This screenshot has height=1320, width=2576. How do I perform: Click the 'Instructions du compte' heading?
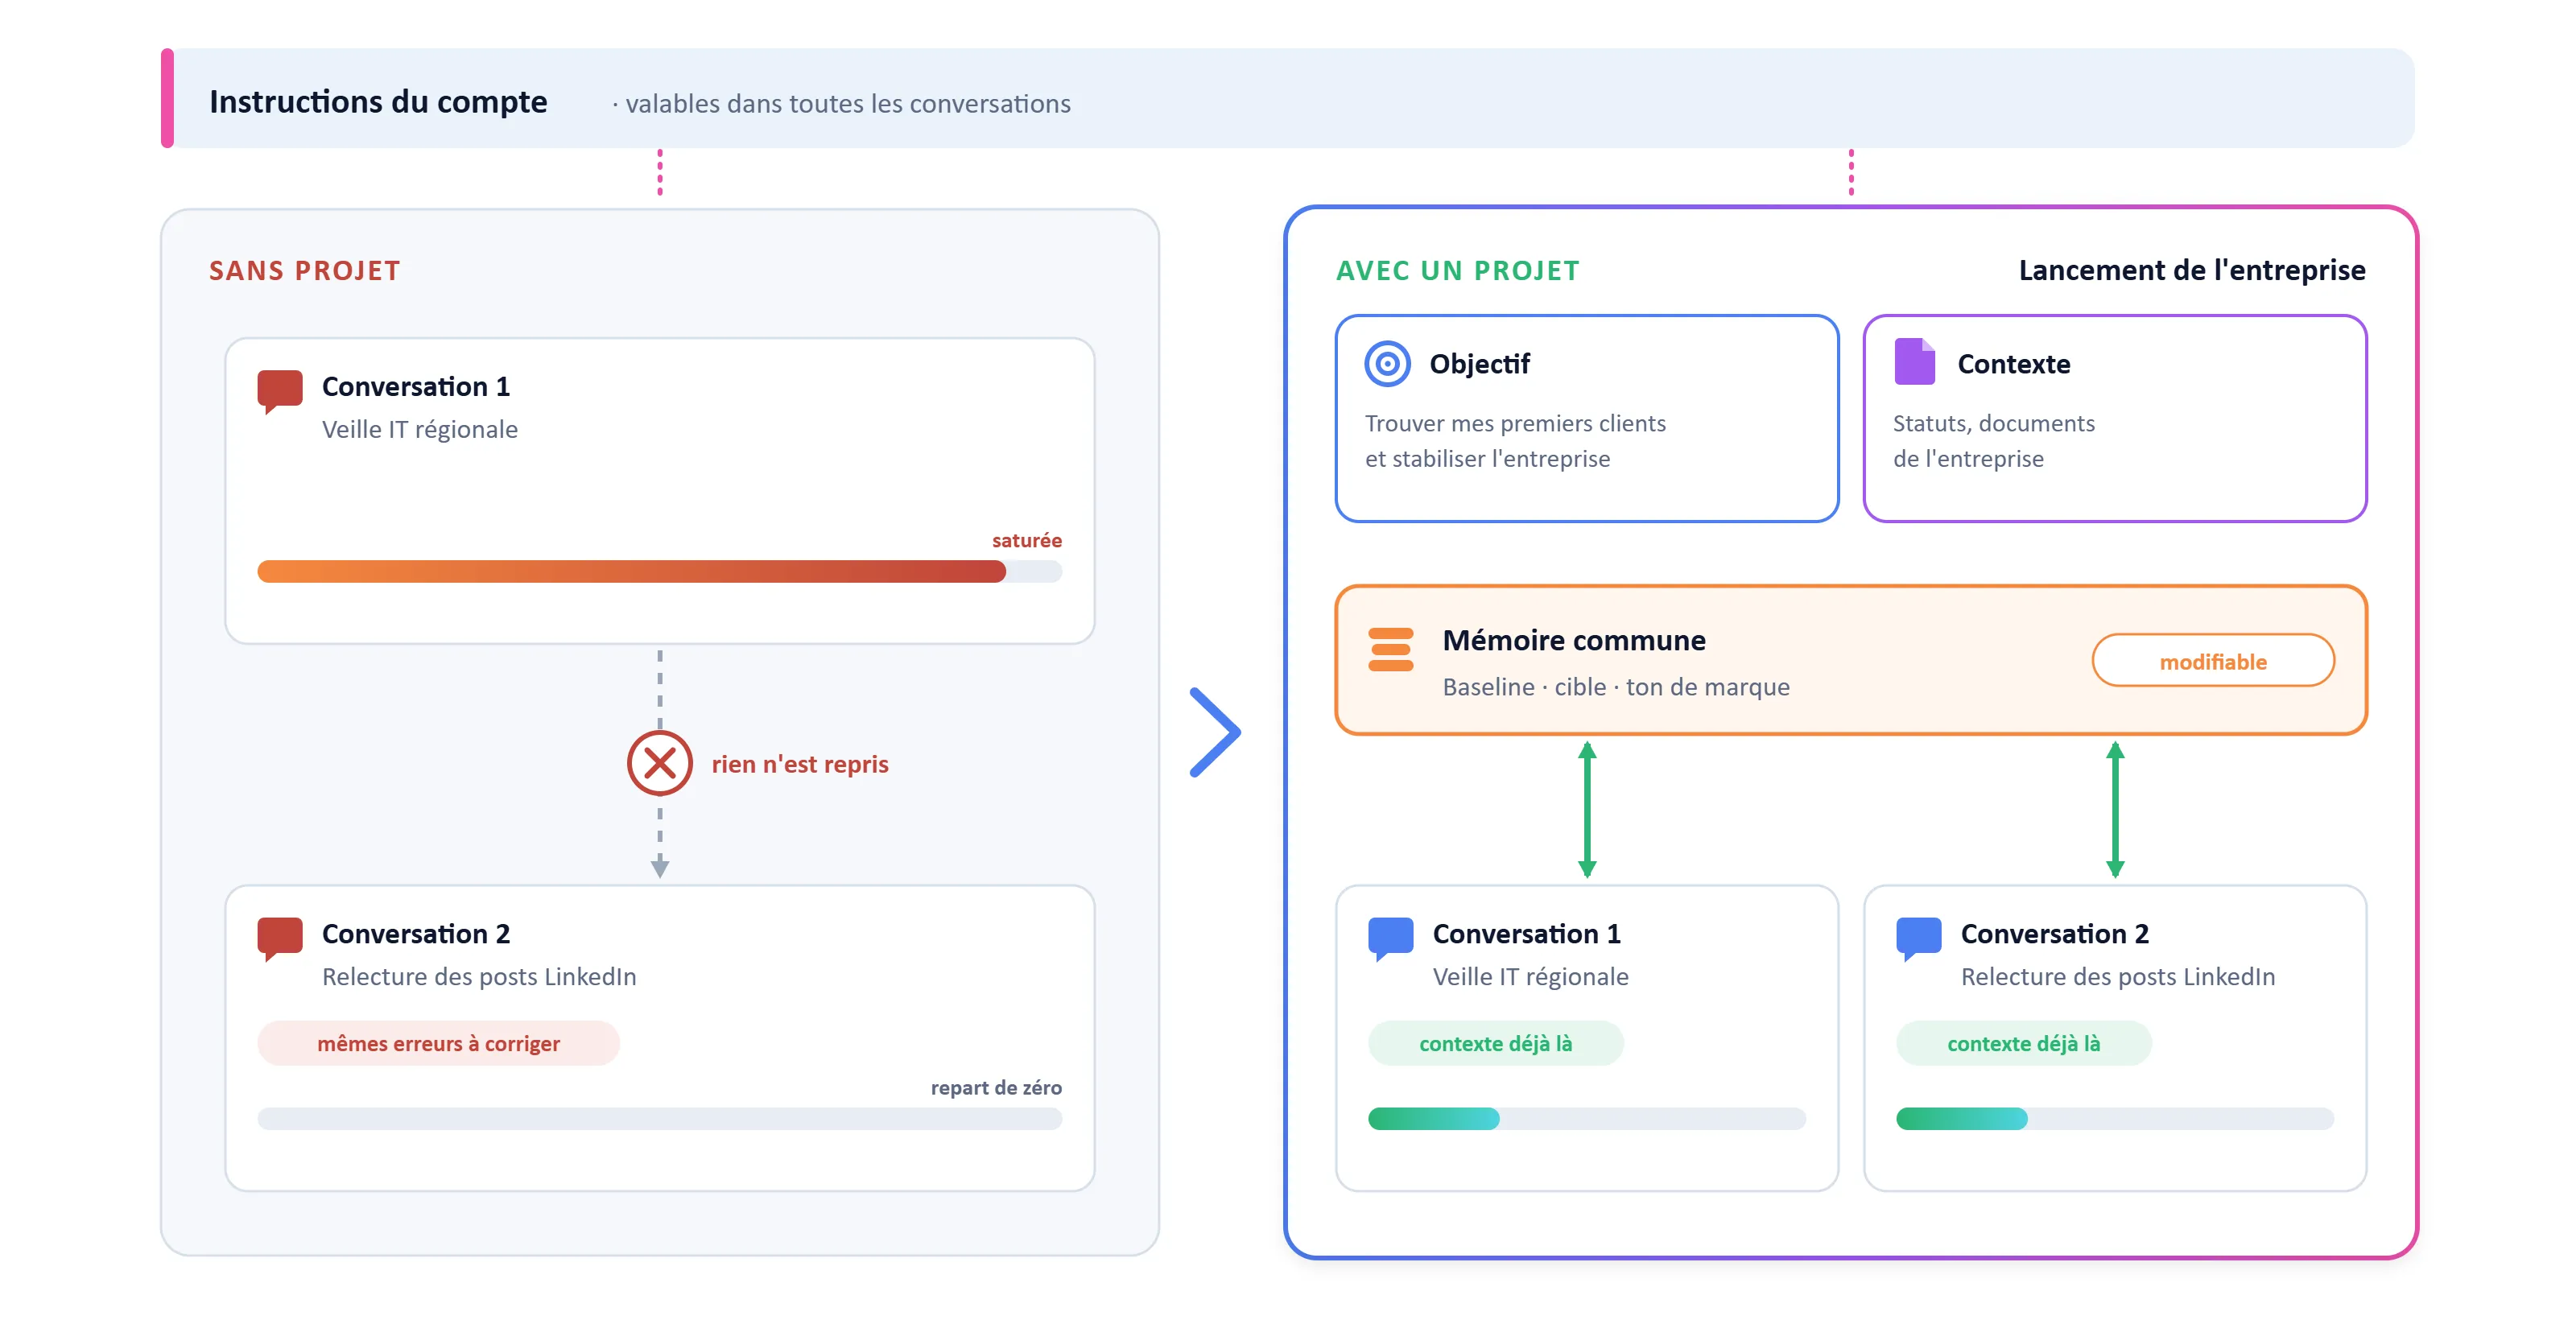[x=378, y=102]
